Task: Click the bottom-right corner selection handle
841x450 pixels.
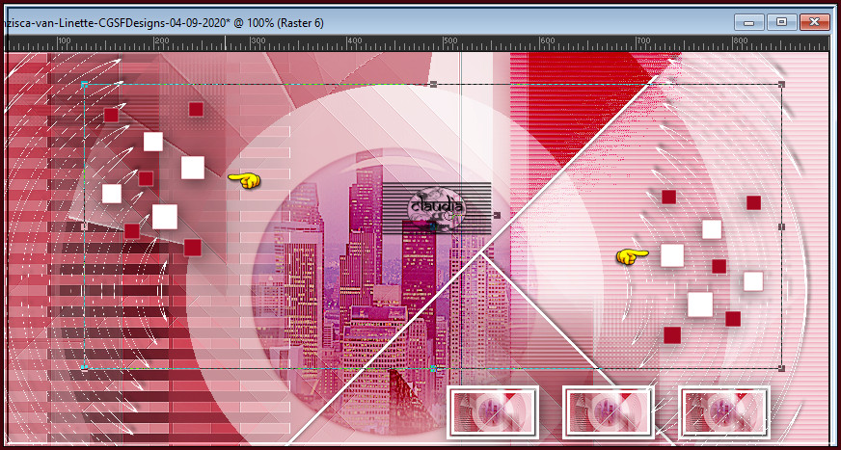Action: [781, 368]
